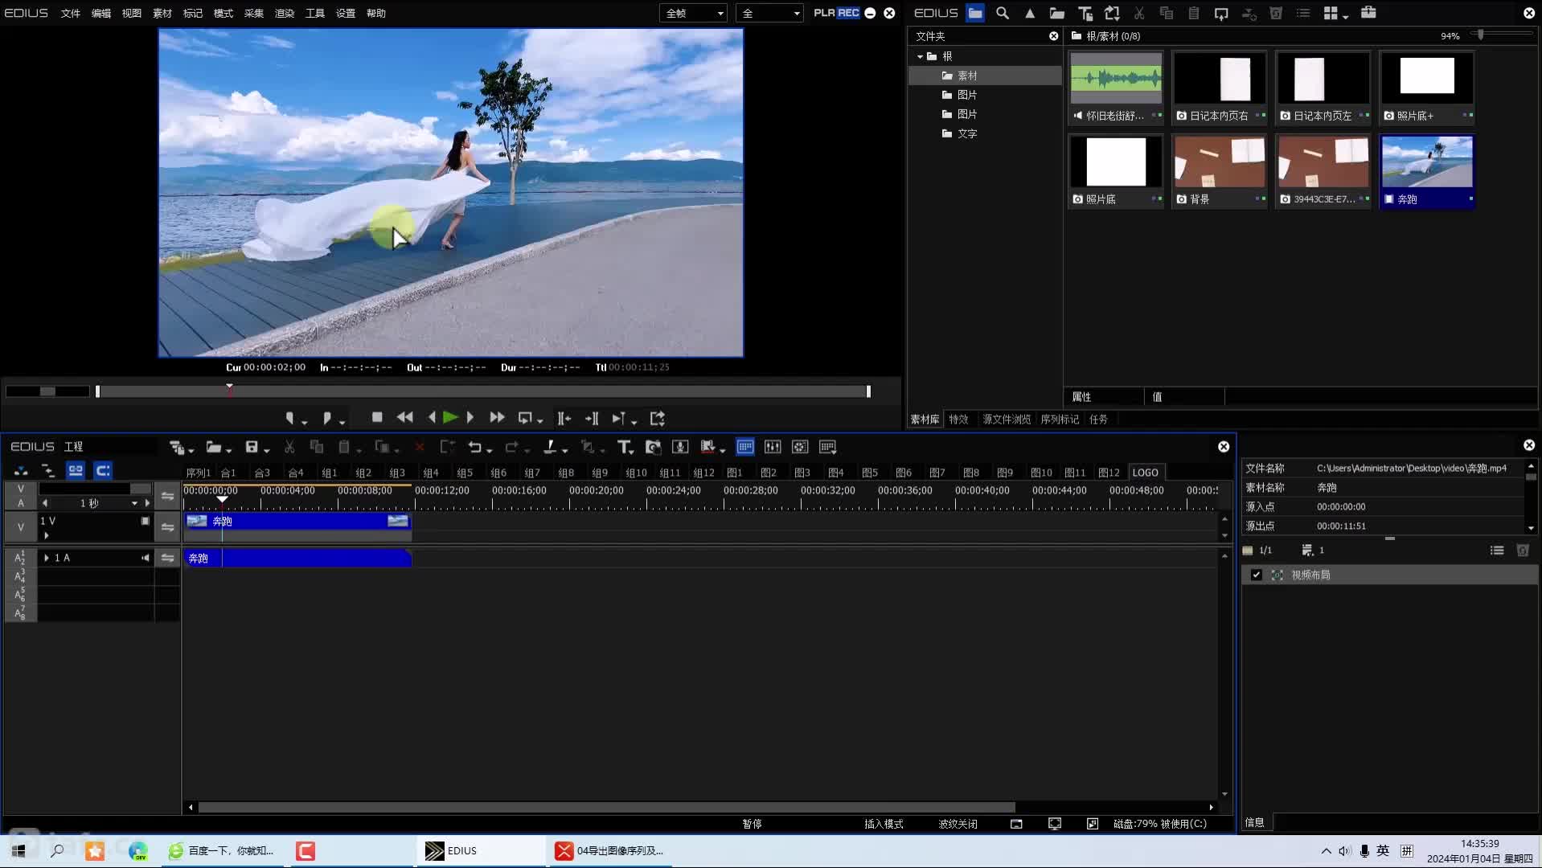Open timeline scale 1秒 dropdown
The height and width of the screenshot is (868, 1542).
(x=134, y=503)
